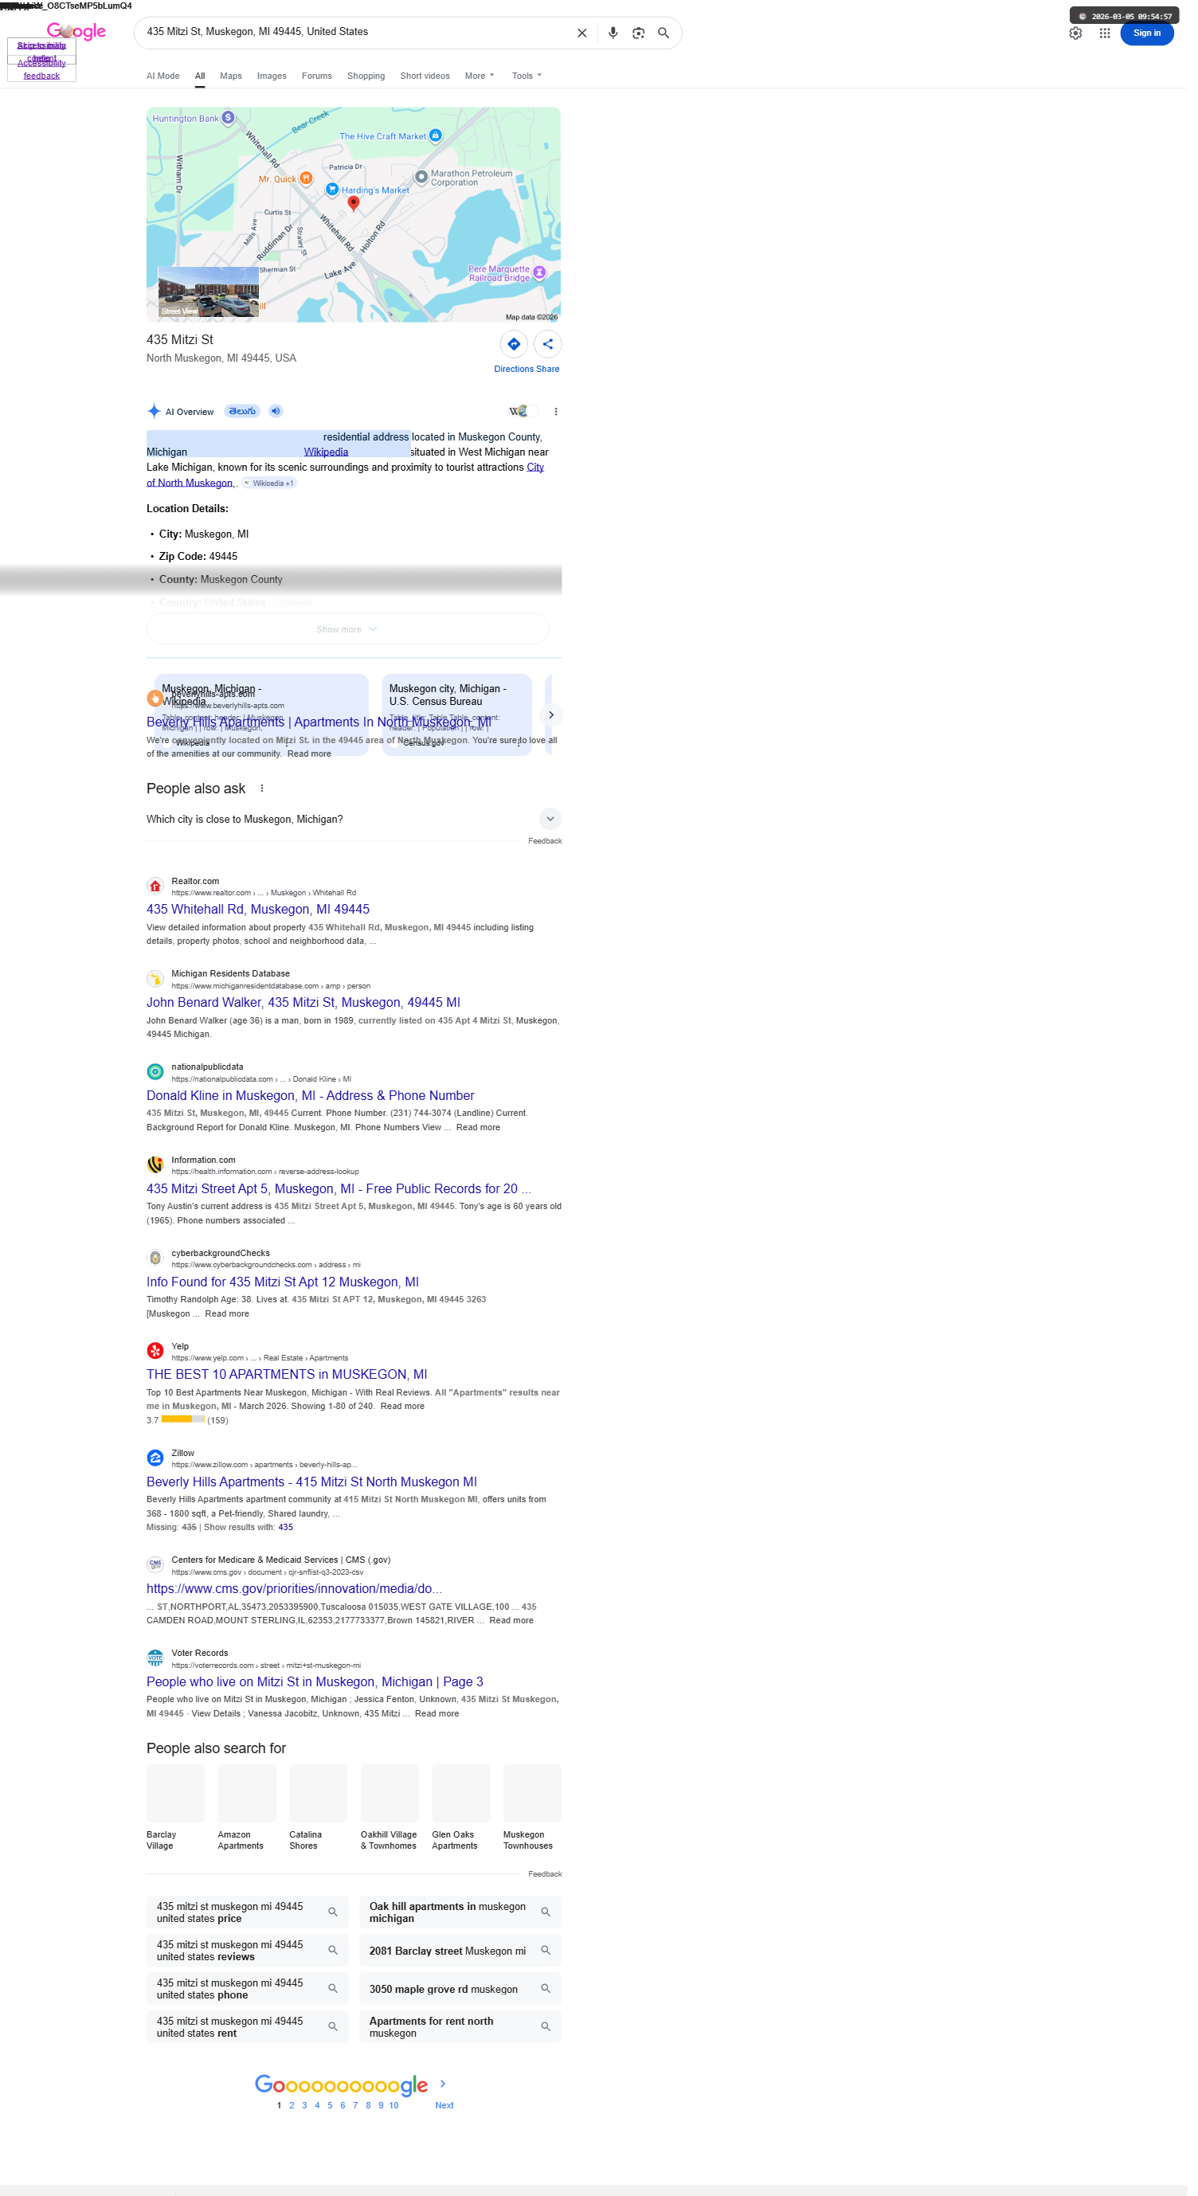Select the Glen Oaks Apartments suggestion card
The image size is (1198, 2196).
click(460, 1807)
